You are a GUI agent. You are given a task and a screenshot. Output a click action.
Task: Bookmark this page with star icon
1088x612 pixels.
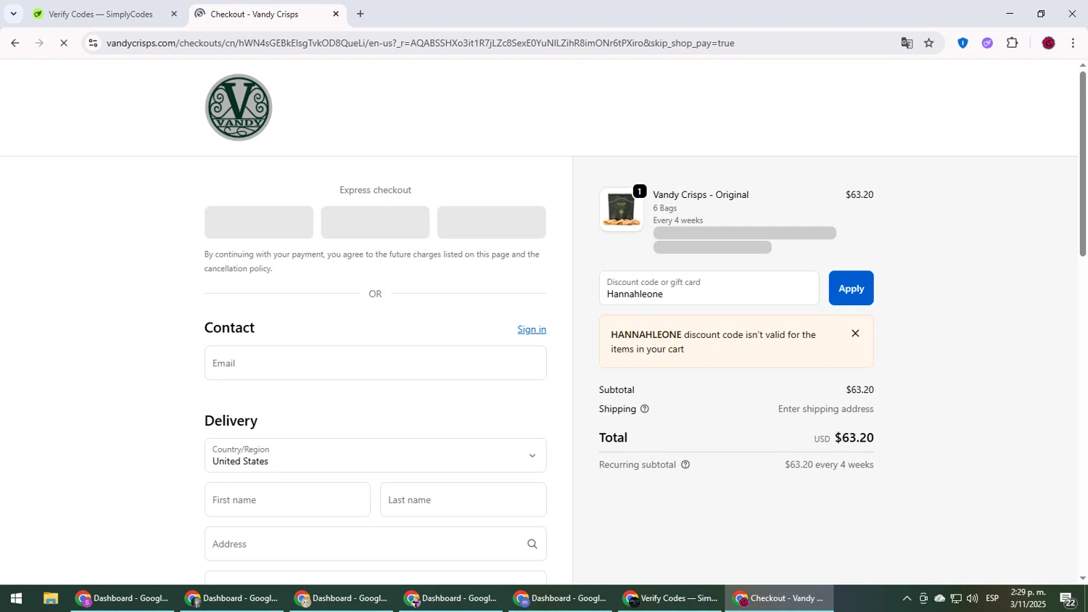[x=929, y=44]
